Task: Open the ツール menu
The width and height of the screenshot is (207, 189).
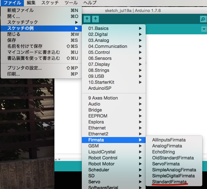Action: tap(71, 3)
